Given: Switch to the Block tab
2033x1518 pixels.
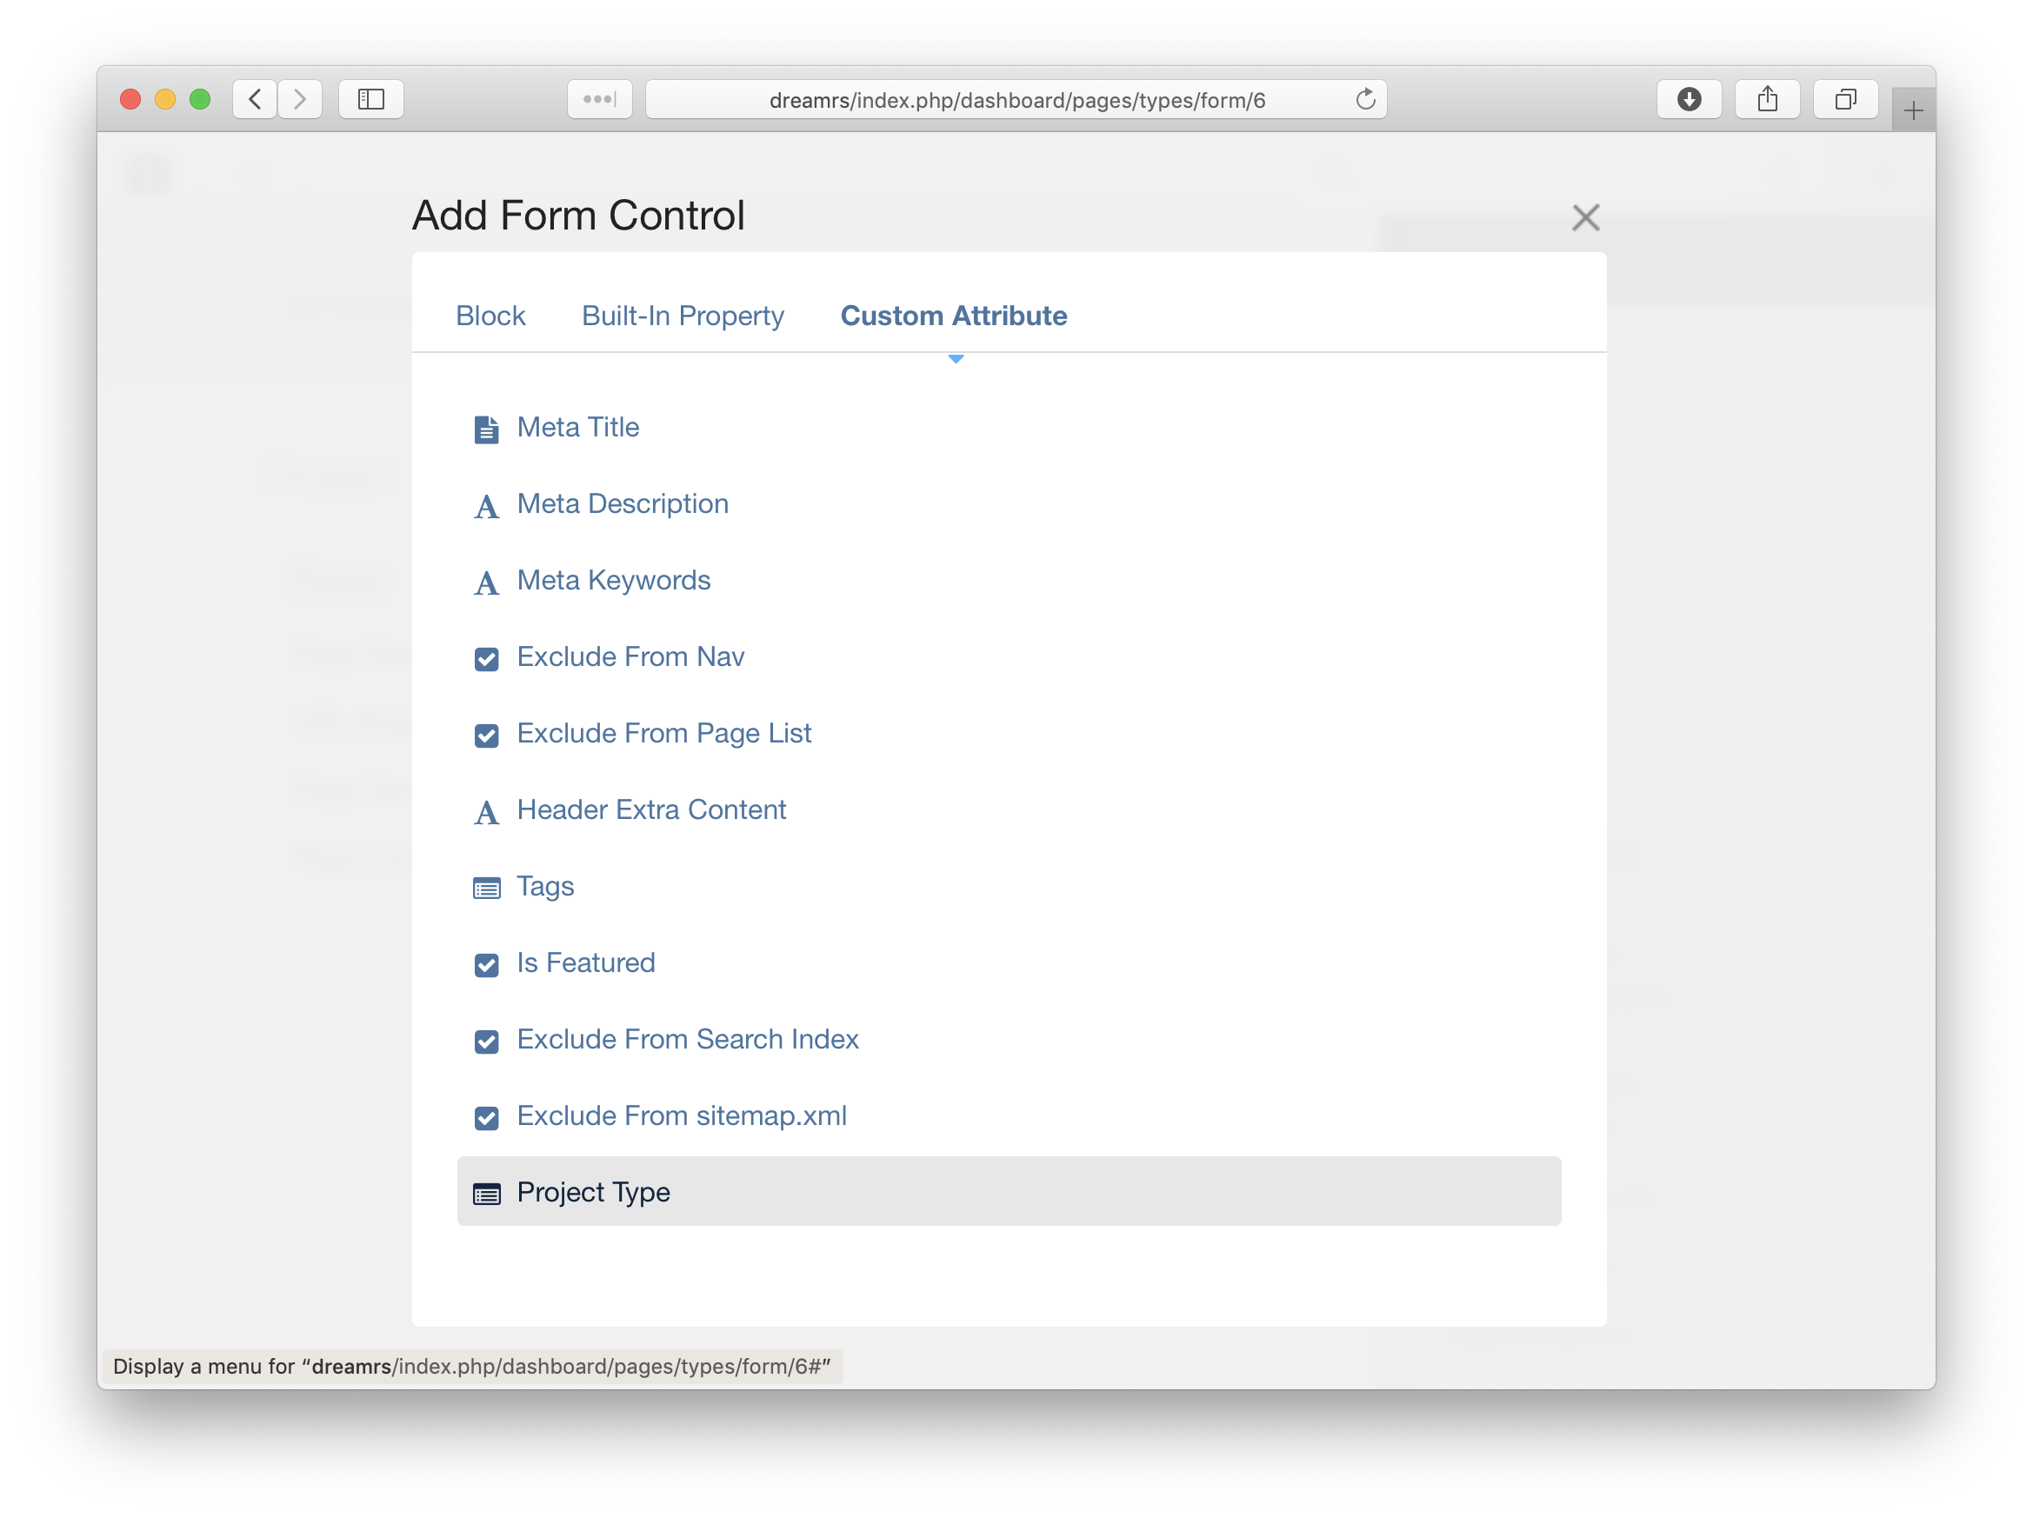Looking at the screenshot, I should pos(490,316).
